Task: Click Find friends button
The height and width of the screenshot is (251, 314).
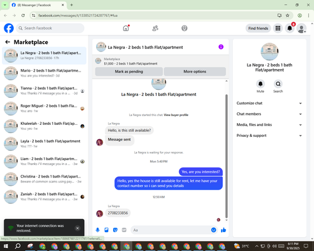Action: click(x=258, y=28)
